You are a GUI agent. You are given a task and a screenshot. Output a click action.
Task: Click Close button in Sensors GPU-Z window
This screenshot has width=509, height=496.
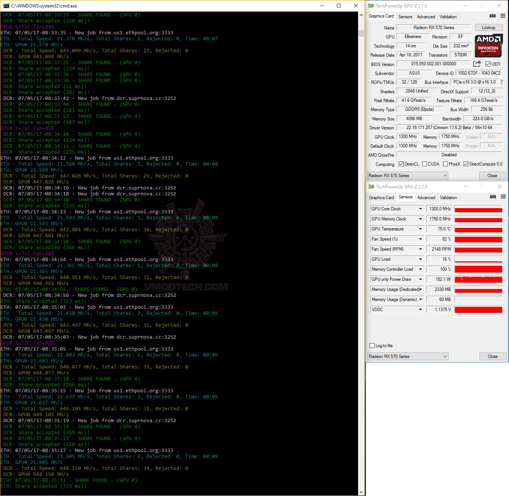[x=493, y=357]
